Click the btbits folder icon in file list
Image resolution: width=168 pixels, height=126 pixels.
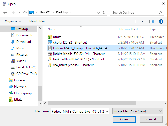click(50, 37)
